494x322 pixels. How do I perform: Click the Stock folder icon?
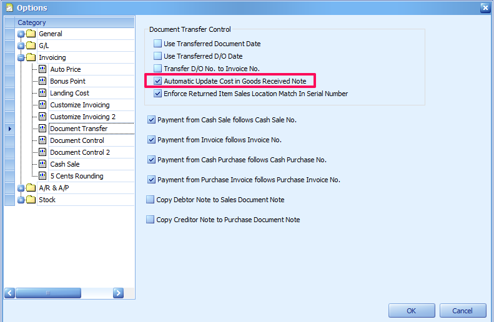pos(31,200)
